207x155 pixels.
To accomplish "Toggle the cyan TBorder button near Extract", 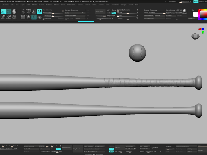I will pyautogui.click(x=111, y=152).
